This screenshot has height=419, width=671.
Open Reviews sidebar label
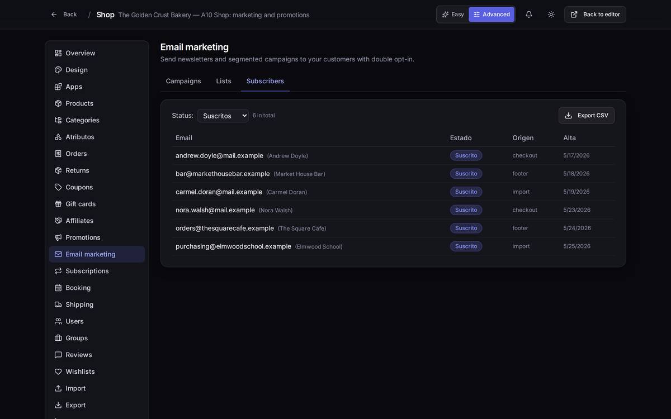tap(79, 355)
